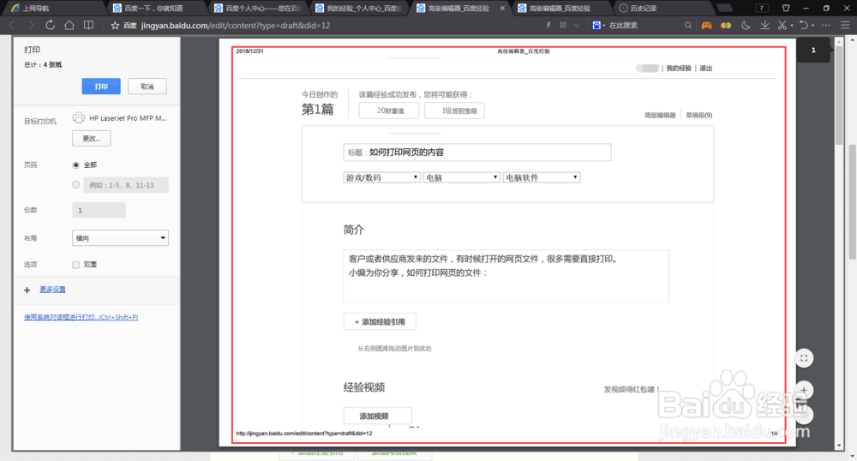Viewport: 857px width, 461px height.
Task: Click the print preview vertical scrollbar
Action: pyautogui.click(x=840, y=96)
